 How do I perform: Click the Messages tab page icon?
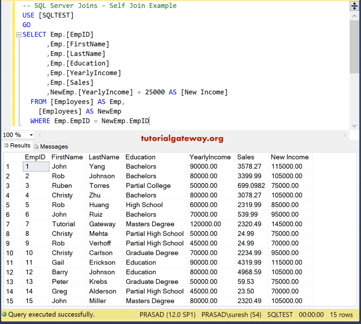36,146
